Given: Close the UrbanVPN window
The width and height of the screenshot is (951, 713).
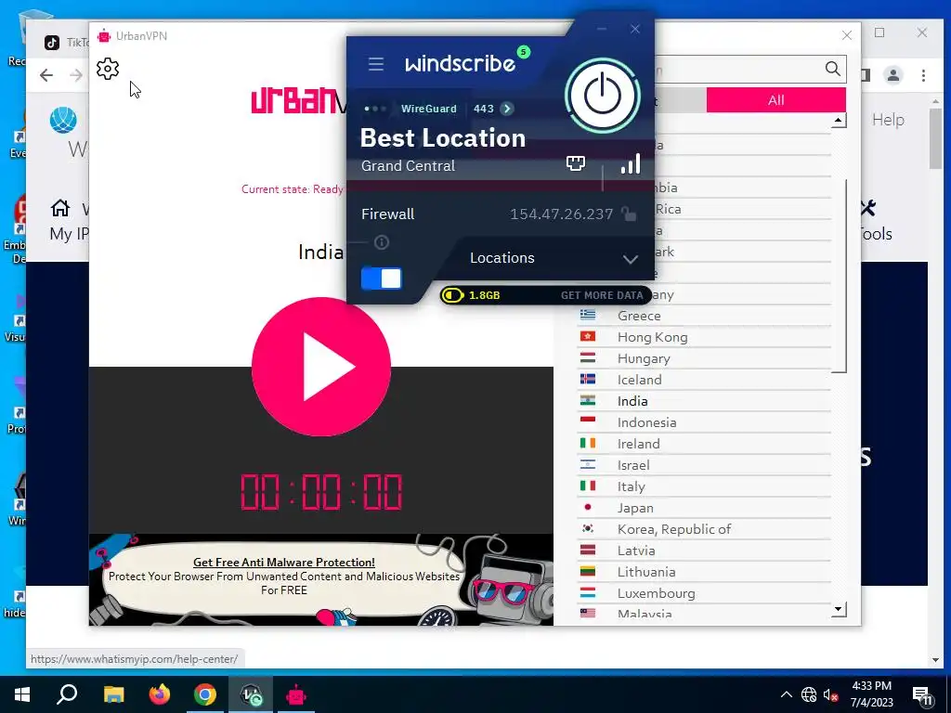Looking at the screenshot, I should [x=847, y=36].
